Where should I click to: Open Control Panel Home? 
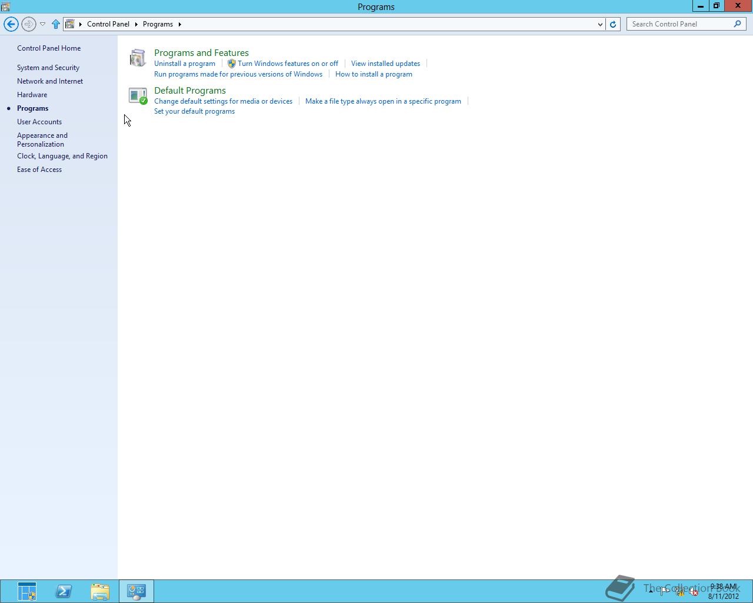(x=49, y=48)
